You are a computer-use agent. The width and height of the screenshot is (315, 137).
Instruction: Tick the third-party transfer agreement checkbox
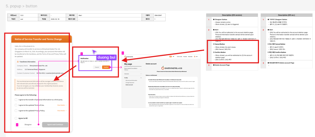point(16,100)
